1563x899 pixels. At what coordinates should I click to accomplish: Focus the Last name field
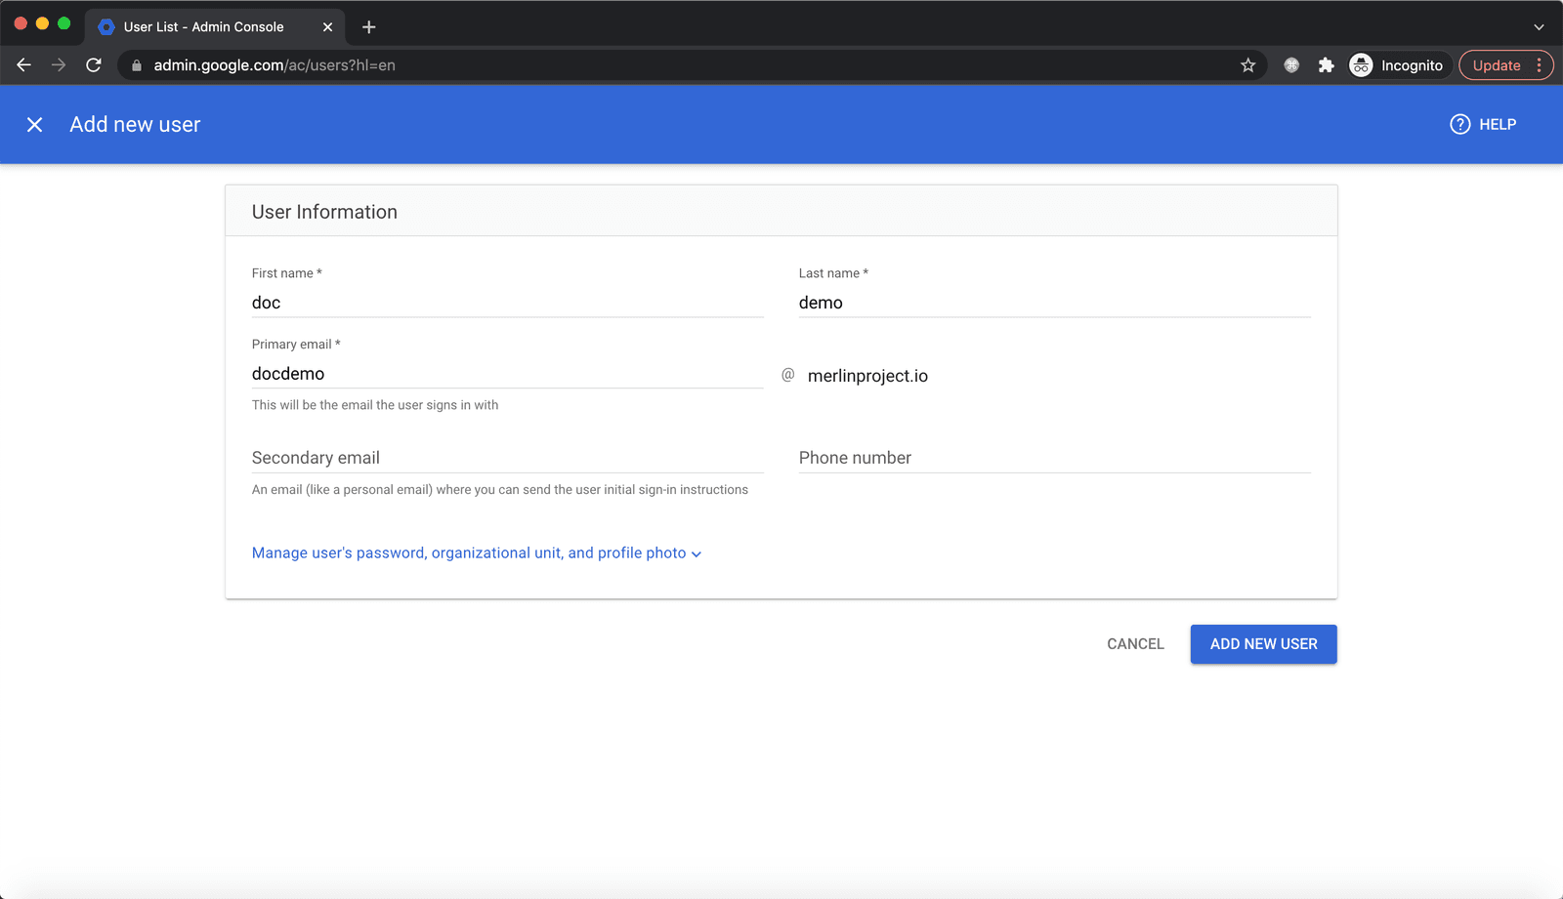[x=1054, y=303]
